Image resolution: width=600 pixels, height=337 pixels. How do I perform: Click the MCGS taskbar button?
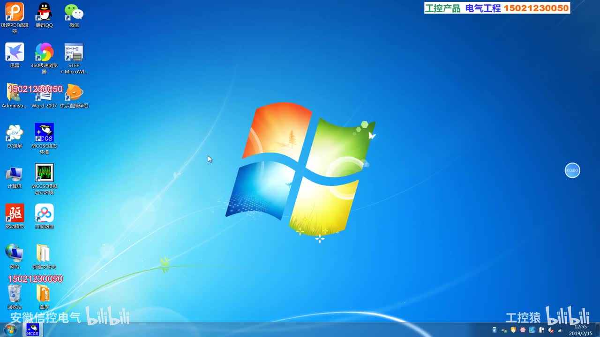pos(33,330)
